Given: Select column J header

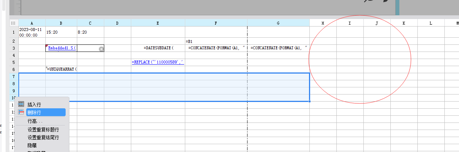Looking at the screenshot, I should point(377,23).
